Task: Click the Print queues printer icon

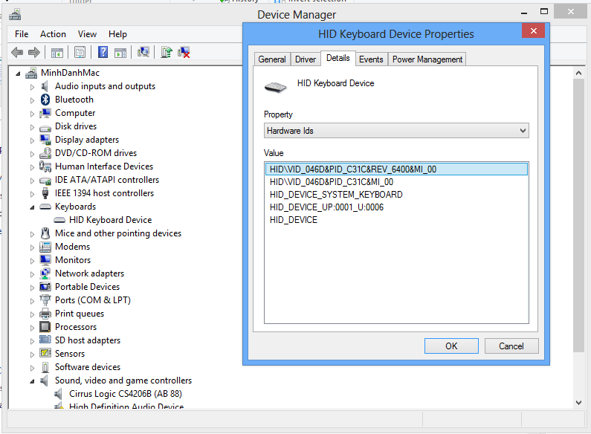Action: (45, 314)
